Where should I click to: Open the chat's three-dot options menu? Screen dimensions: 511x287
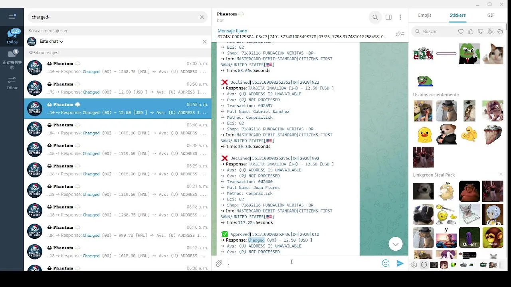pyautogui.click(x=400, y=17)
